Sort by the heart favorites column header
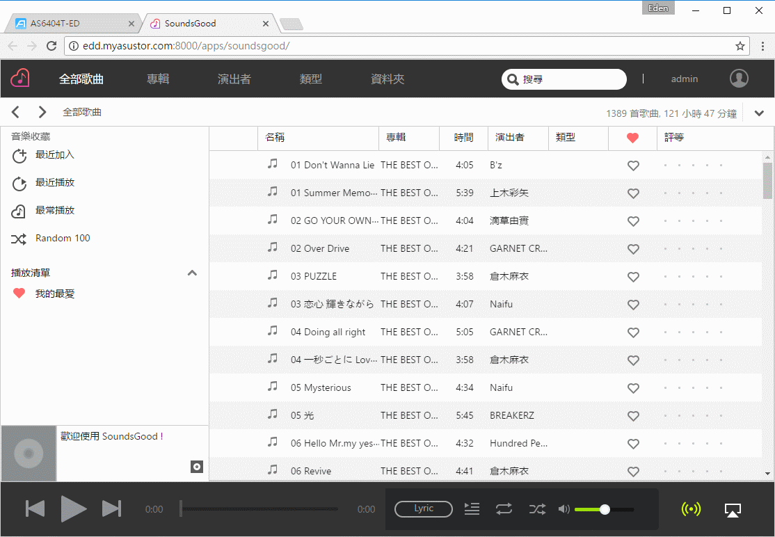Screen dimensions: 775x537 pyautogui.click(x=632, y=138)
